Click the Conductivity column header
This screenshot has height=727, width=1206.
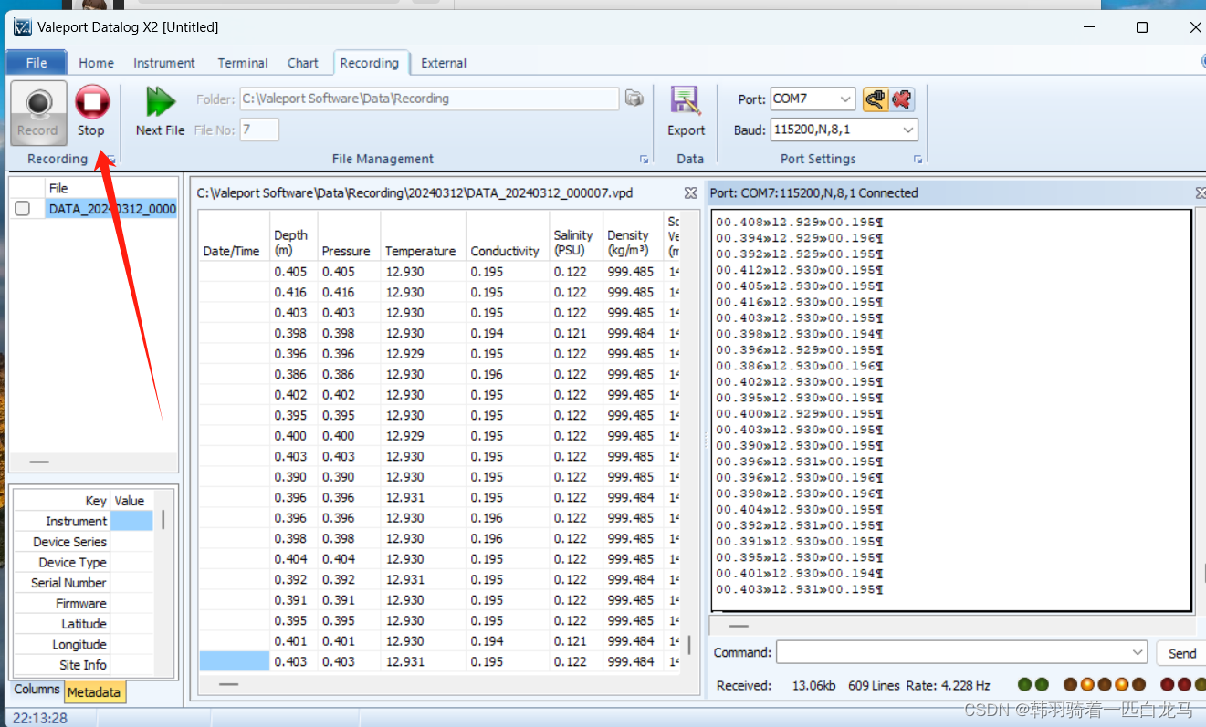(x=508, y=236)
